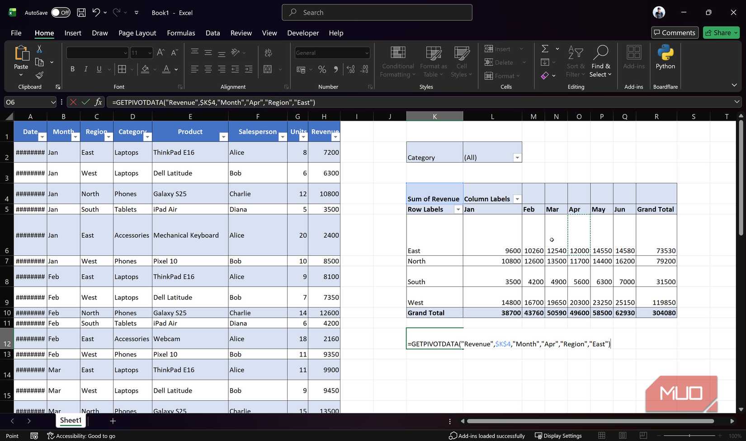Open Number Format General dropdown
Screen dimensions: 746x441
(367, 53)
